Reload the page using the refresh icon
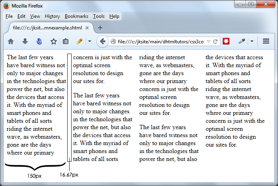 (216, 41)
